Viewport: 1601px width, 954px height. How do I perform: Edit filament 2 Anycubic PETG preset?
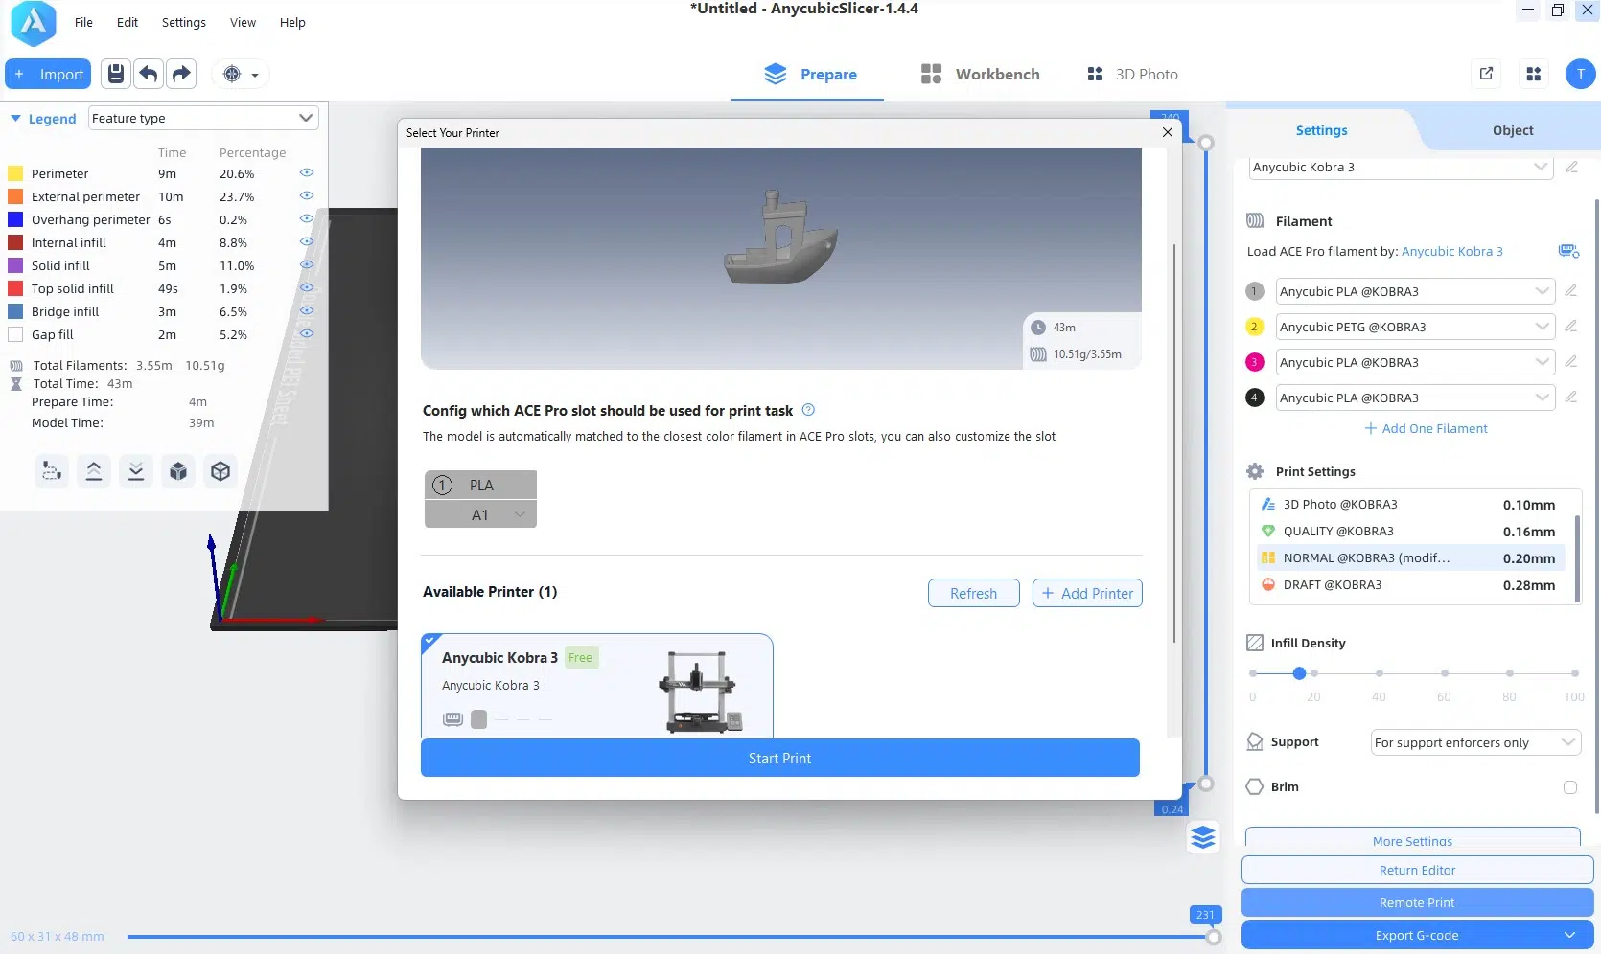1570,326
